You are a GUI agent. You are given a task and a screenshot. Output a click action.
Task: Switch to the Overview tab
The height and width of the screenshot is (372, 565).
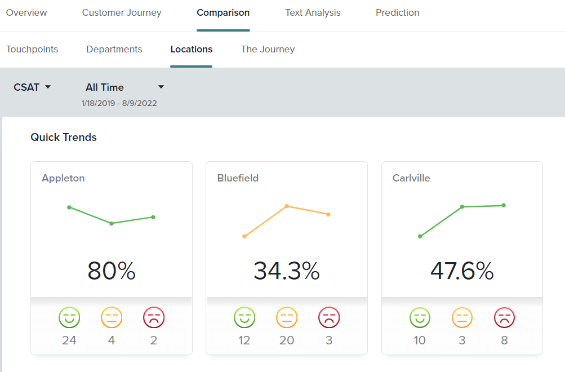click(26, 12)
